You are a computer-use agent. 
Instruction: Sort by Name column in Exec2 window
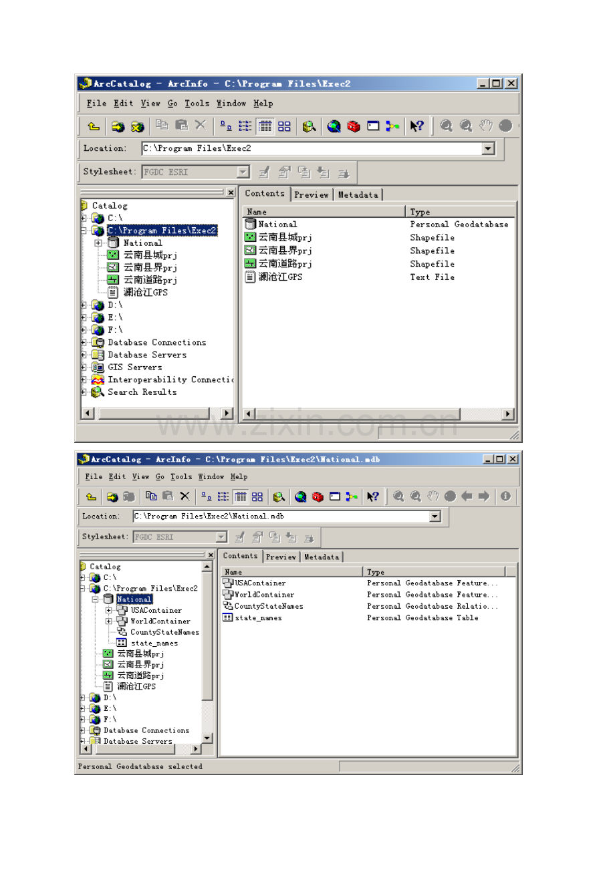(x=324, y=212)
